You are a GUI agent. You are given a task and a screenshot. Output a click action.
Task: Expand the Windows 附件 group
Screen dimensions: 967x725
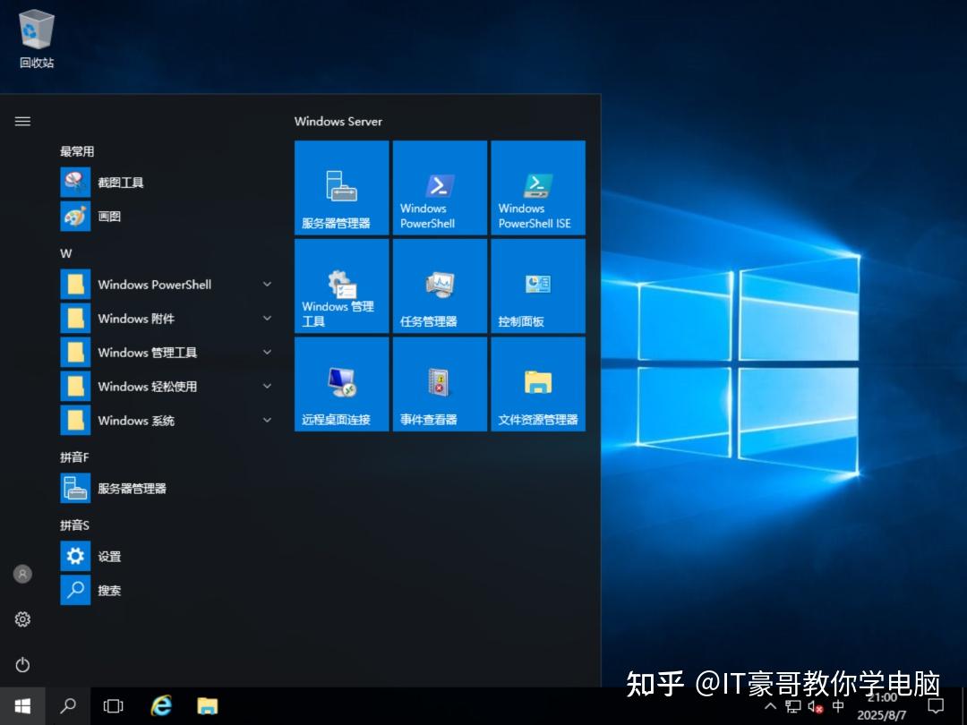pyautogui.click(x=267, y=318)
